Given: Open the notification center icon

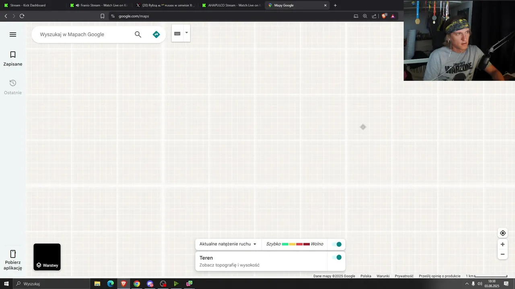Looking at the screenshot, I should [x=506, y=284].
